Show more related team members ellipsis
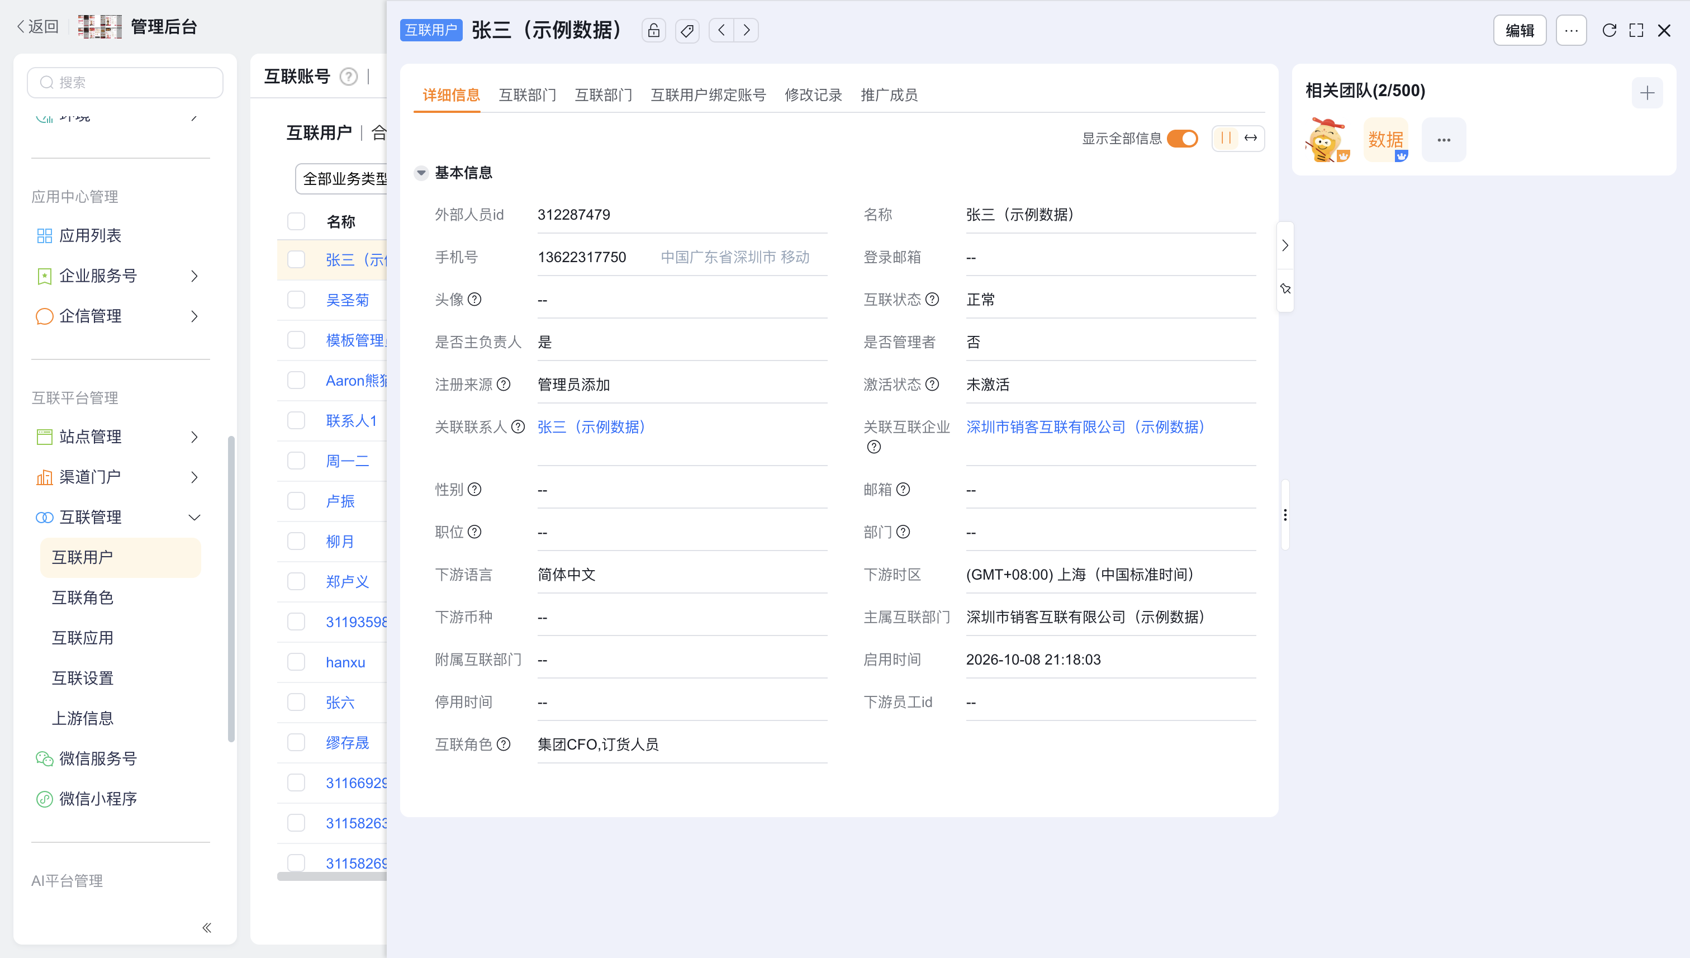The image size is (1690, 958). [1444, 140]
